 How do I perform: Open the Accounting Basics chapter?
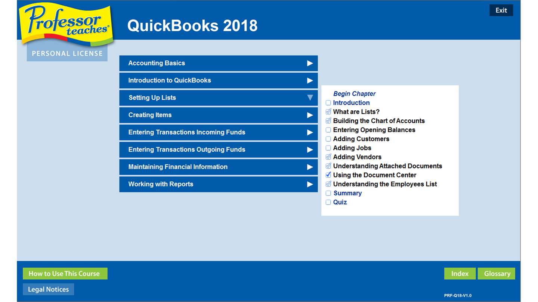pyautogui.click(x=219, y=63)
